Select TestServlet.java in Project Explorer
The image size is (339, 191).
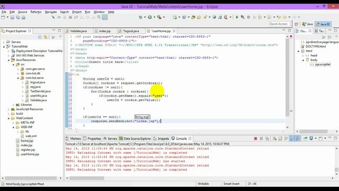point(40,91)
